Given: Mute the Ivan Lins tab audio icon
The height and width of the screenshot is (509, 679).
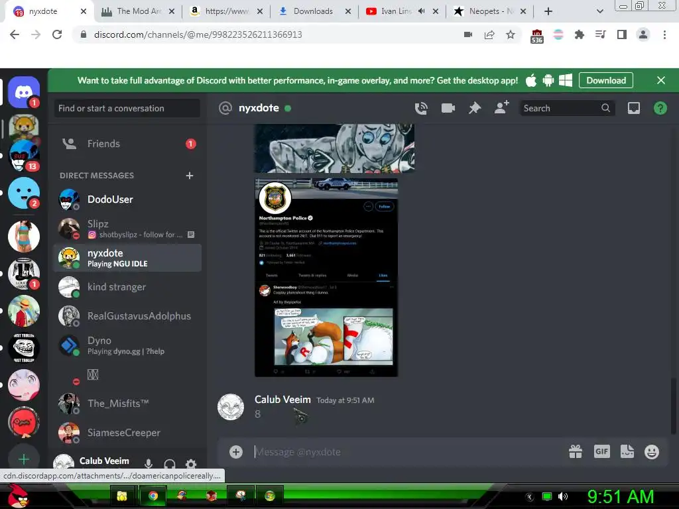Looking at the screenshot, I should click(421, 11).
